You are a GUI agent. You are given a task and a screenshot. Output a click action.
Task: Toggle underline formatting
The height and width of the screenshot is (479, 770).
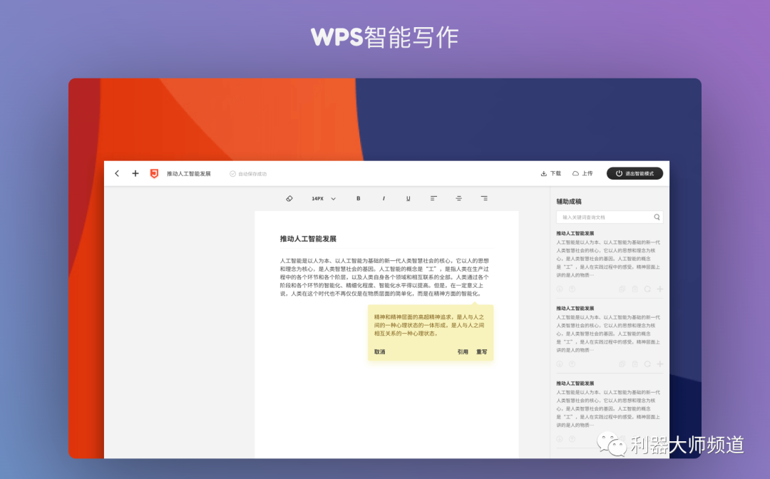[x=408, y=199]
